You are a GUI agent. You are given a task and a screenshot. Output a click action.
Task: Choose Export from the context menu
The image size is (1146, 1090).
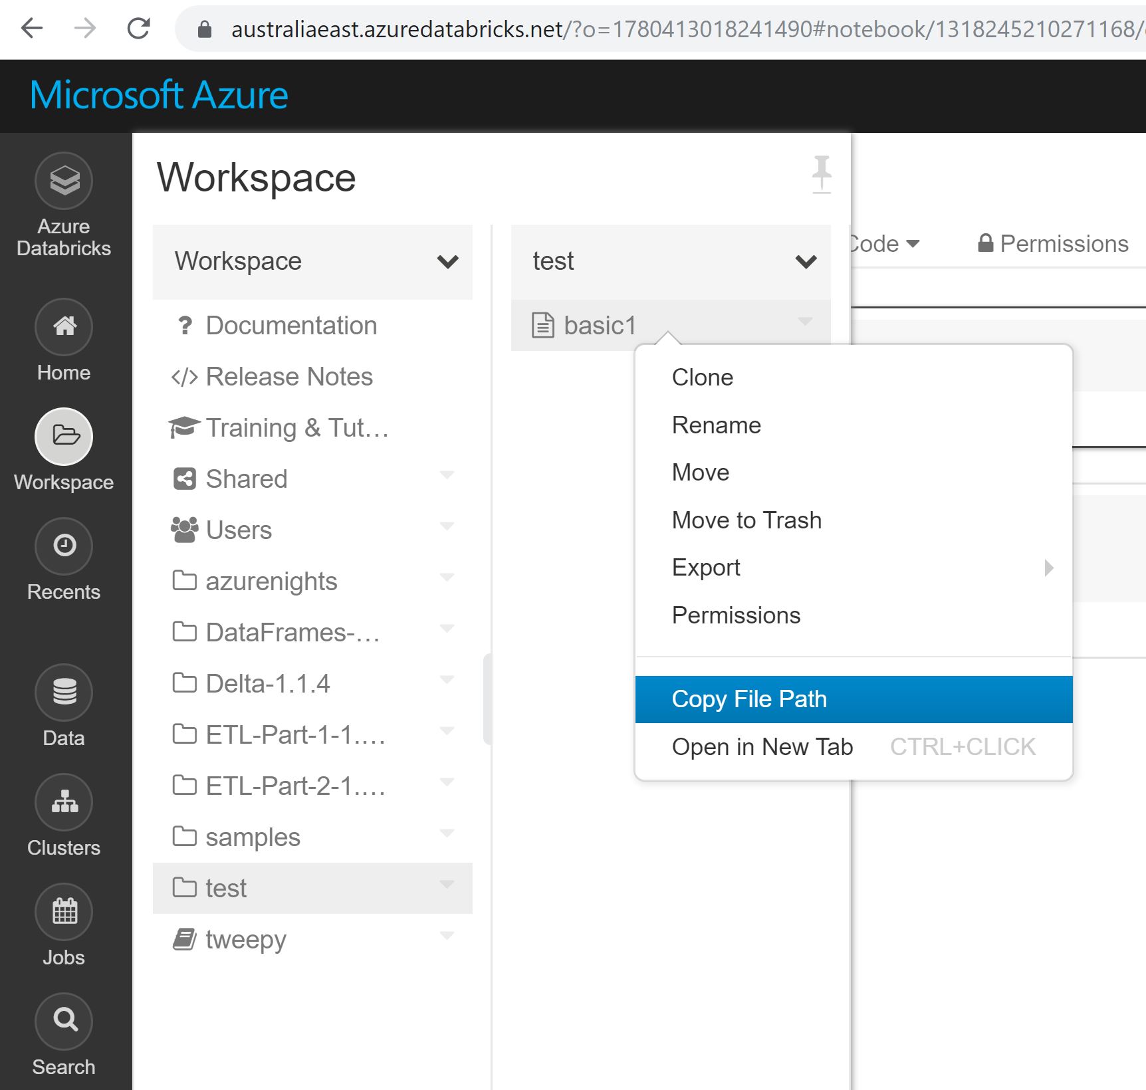click(x=854, y=568)
